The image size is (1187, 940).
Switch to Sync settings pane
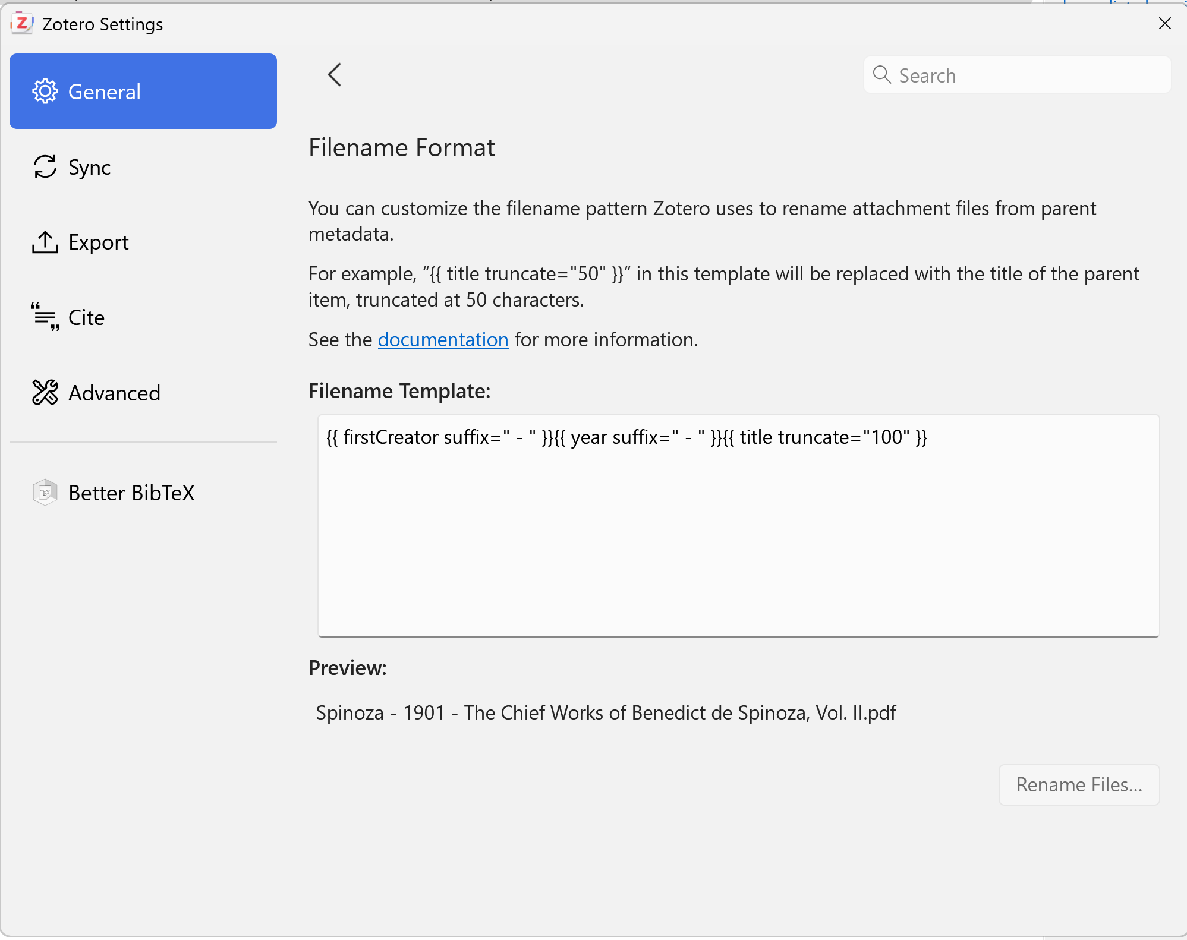(x=89, y=167)
